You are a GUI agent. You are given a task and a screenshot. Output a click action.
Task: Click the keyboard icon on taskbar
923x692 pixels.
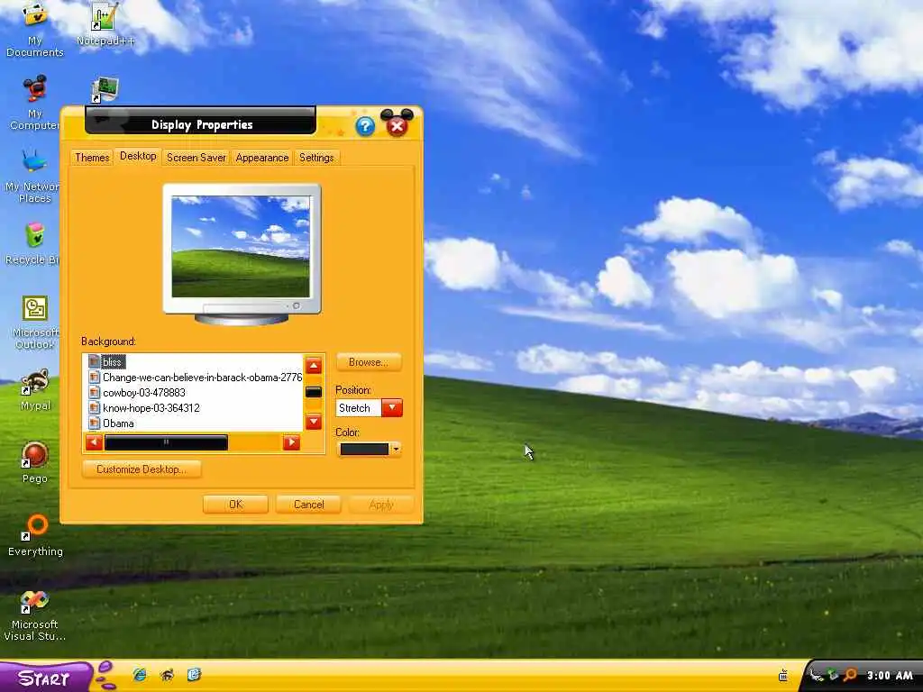tap(783, 675)
